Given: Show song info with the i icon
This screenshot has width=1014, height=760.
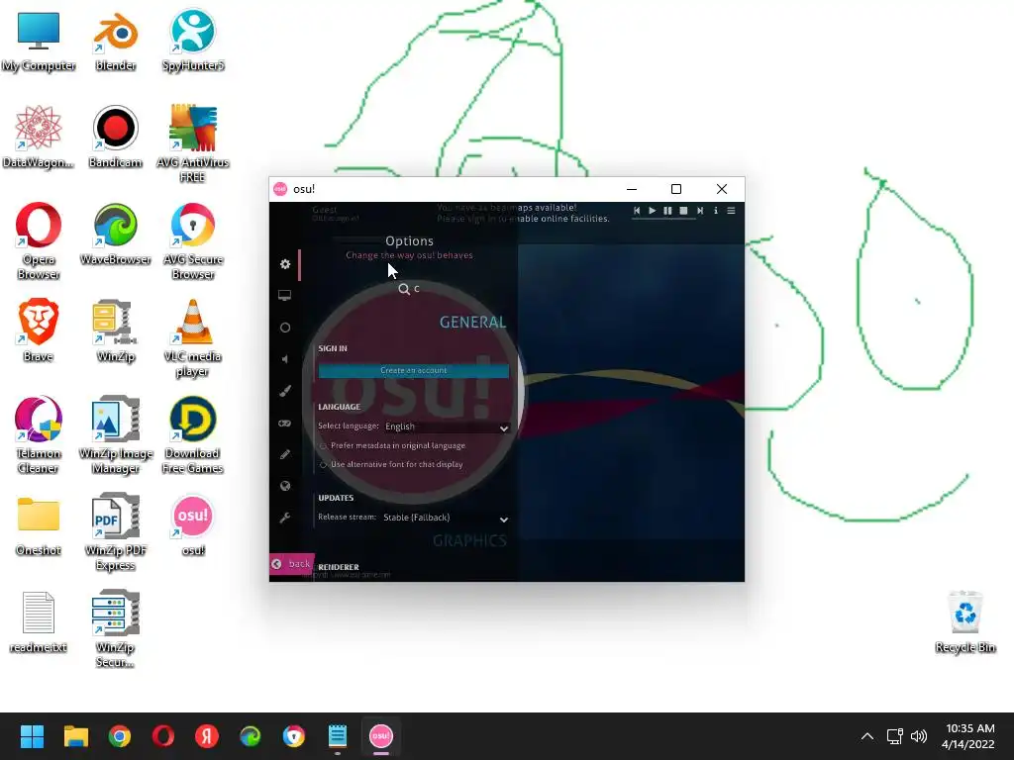Looking at the screenshot, I should pos(715,211).
